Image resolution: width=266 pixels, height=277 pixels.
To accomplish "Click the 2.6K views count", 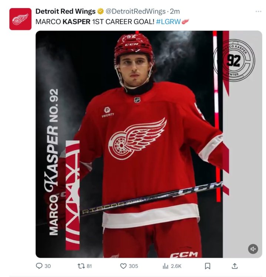I will 176,266.
